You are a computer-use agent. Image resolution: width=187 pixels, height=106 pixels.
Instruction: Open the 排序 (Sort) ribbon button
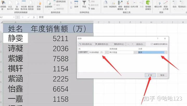pos(76,4)
